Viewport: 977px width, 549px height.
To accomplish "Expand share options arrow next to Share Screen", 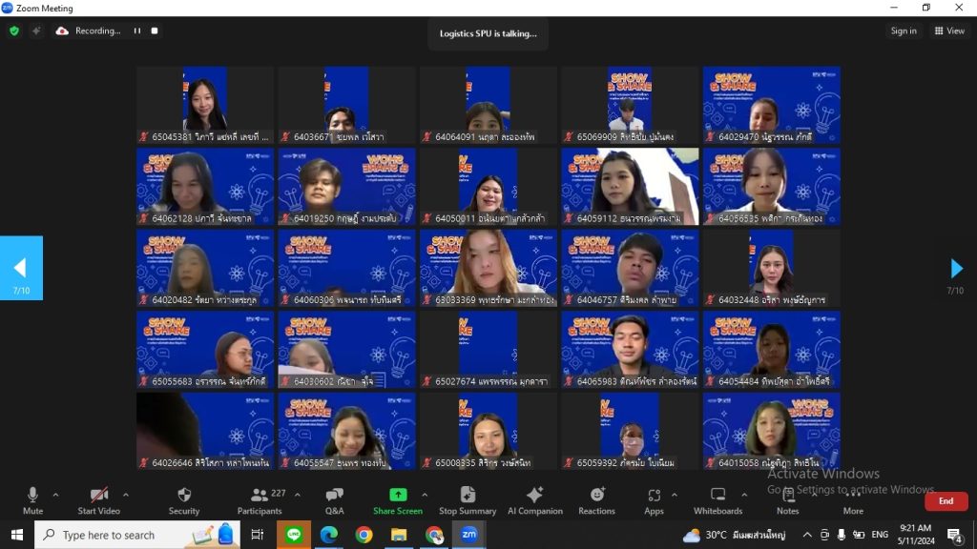I will pos(425,495).
